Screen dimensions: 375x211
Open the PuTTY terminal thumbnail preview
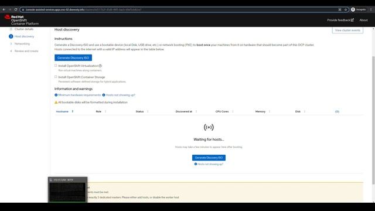68,190
